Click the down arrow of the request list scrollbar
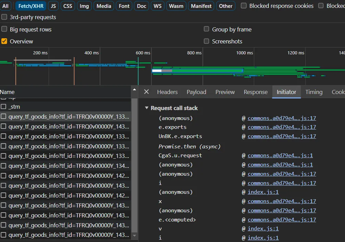345x242 pixels. pos(134,236)
